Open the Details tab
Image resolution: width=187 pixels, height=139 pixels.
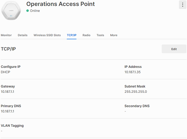click(22, 35)
